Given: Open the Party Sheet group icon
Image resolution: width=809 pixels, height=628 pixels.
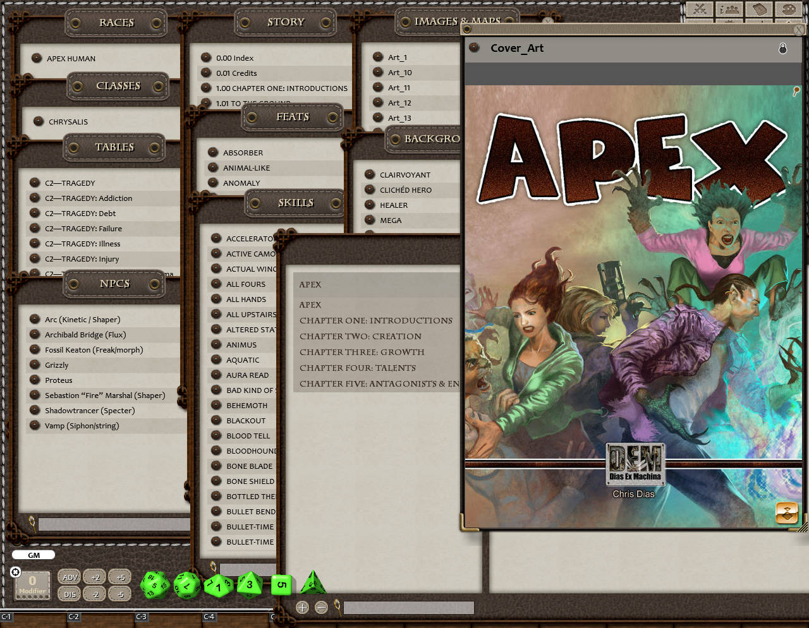Looking at the screenshot, I should tap(730, 10).
